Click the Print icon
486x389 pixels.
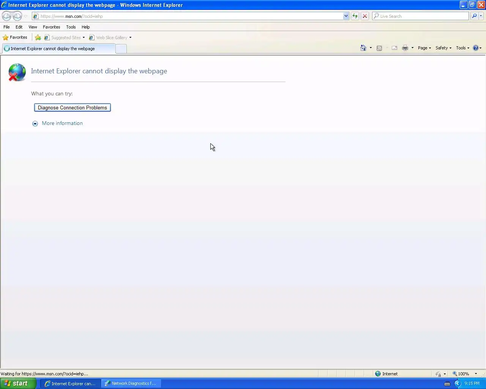(x=405, y=48)
